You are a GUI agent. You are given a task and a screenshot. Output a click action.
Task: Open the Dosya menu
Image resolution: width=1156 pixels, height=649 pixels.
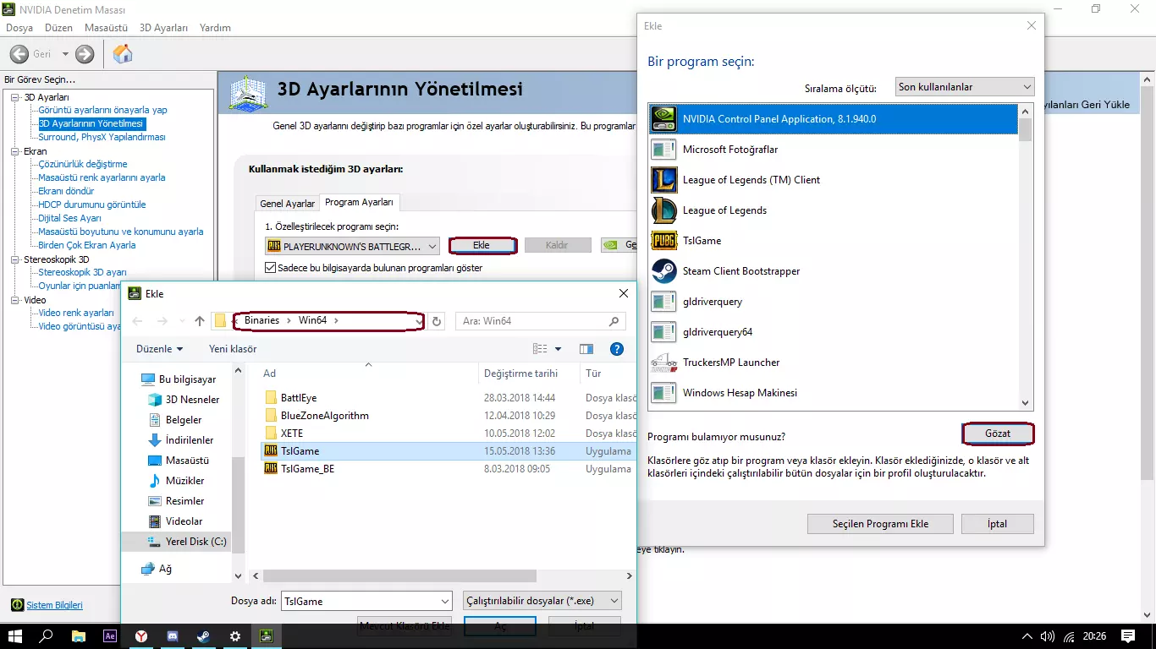(x=19, y=28)
